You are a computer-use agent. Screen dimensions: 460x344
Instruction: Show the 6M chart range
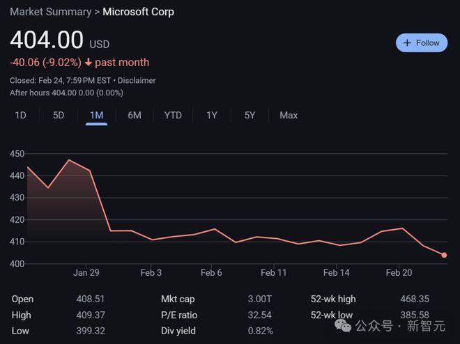[x=135, y=115]
